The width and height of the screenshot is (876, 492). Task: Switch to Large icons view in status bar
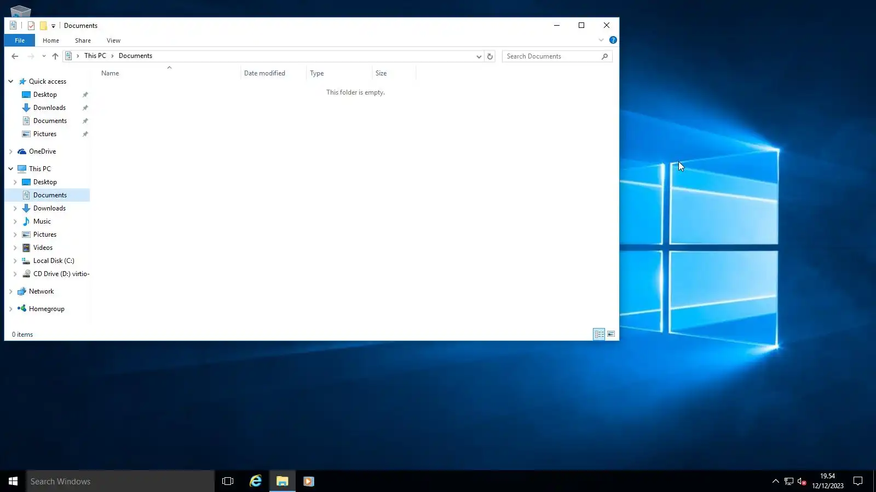pos(611,334)
